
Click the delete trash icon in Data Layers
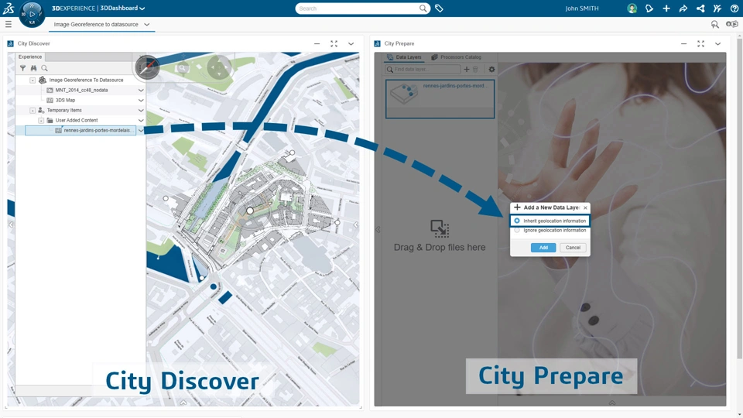(475, 69)
